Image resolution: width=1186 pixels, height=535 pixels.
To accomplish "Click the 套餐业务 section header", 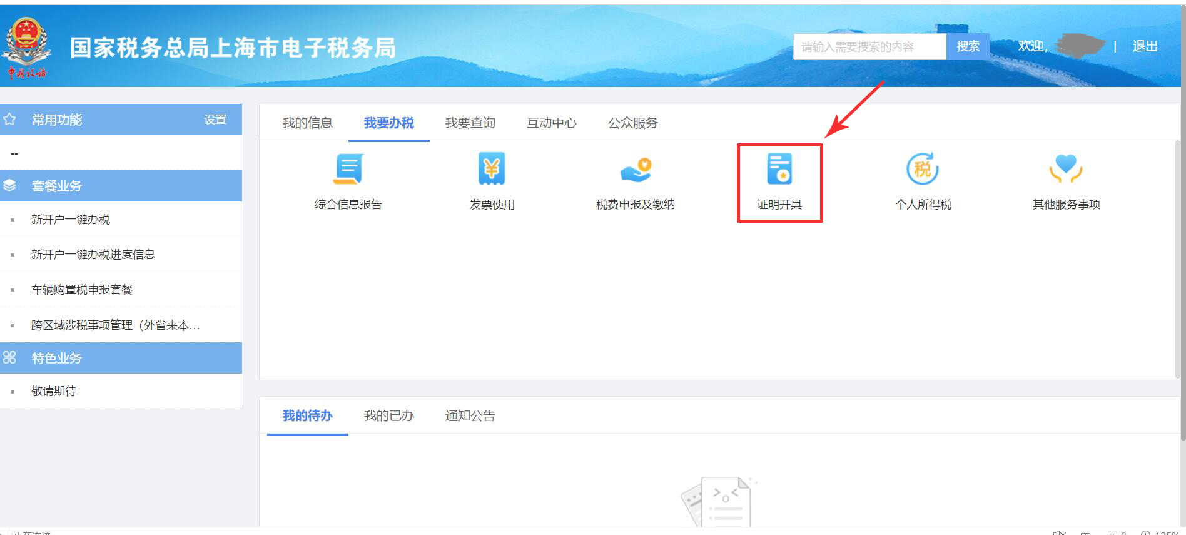I will [x=121, y=186].
